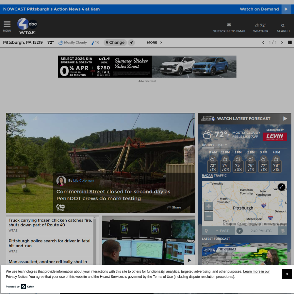The height and width of the screenshot is (294, 294).
Task: Zoom in on the radar map
Action: (x=208, y=206)
